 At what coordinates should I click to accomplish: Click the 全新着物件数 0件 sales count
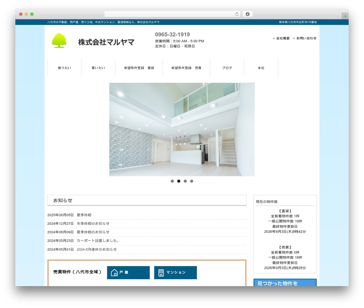click(285, 253)
